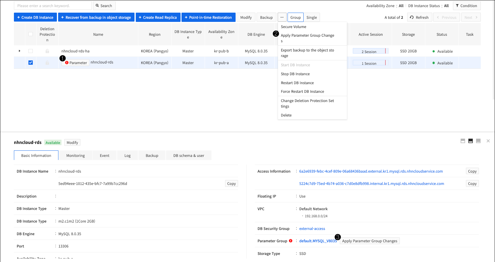
Task: Click the toolbar Backup button
Action: (x=266, y=17)
